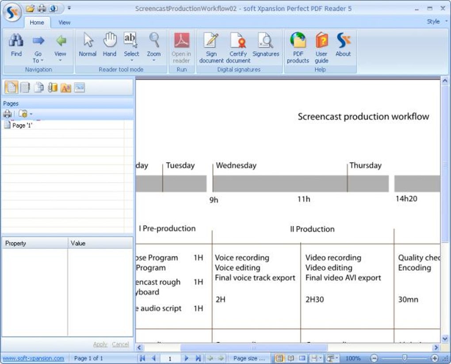This screenshot has width=451, height=364.
Task: Switch to the Home ribbon tab
Action: tap(37, 23)
